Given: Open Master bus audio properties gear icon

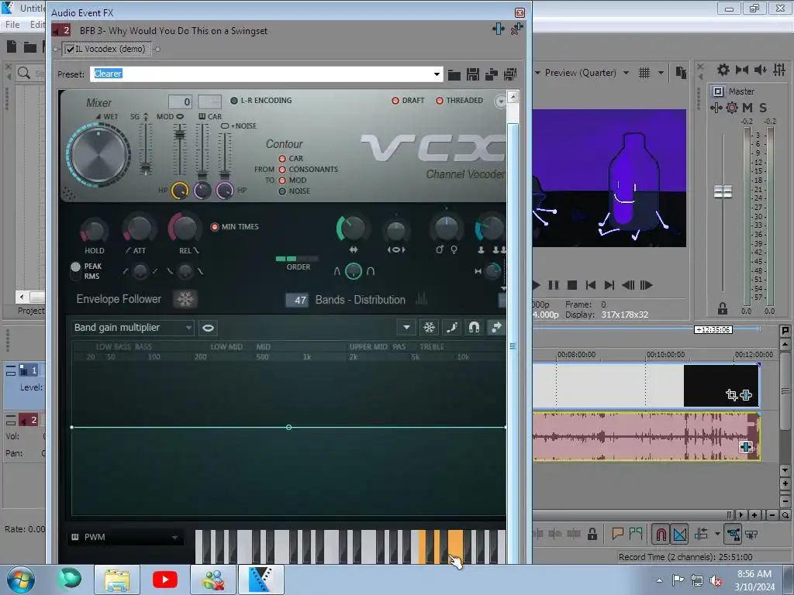Looking at the screenshot, I should pos(723,70).
